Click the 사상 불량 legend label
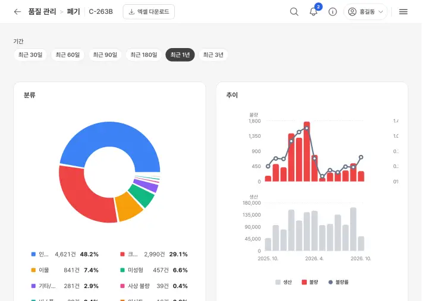The height and width of the screenshot is (301, 428). (139, 286)
